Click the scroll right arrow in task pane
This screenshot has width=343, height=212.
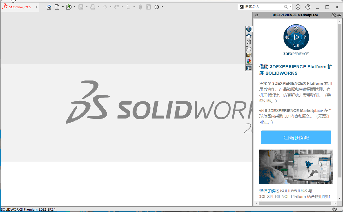click(x=335, y=203)
